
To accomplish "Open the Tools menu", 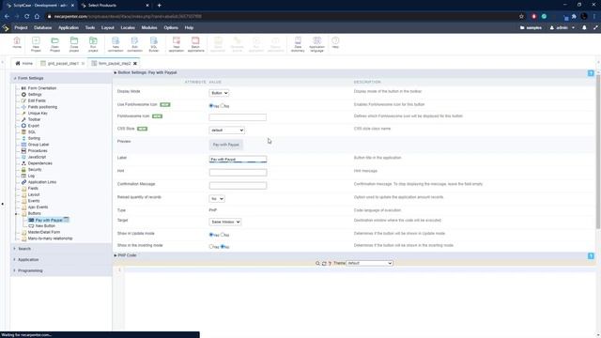I will [x=90, y=27].
